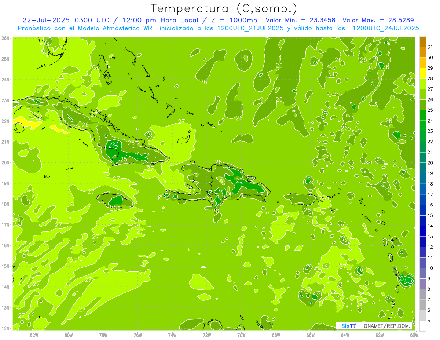Click the latitude axis label 20N
The height and width of the screenshot is (340, 440).
point(5,162)
